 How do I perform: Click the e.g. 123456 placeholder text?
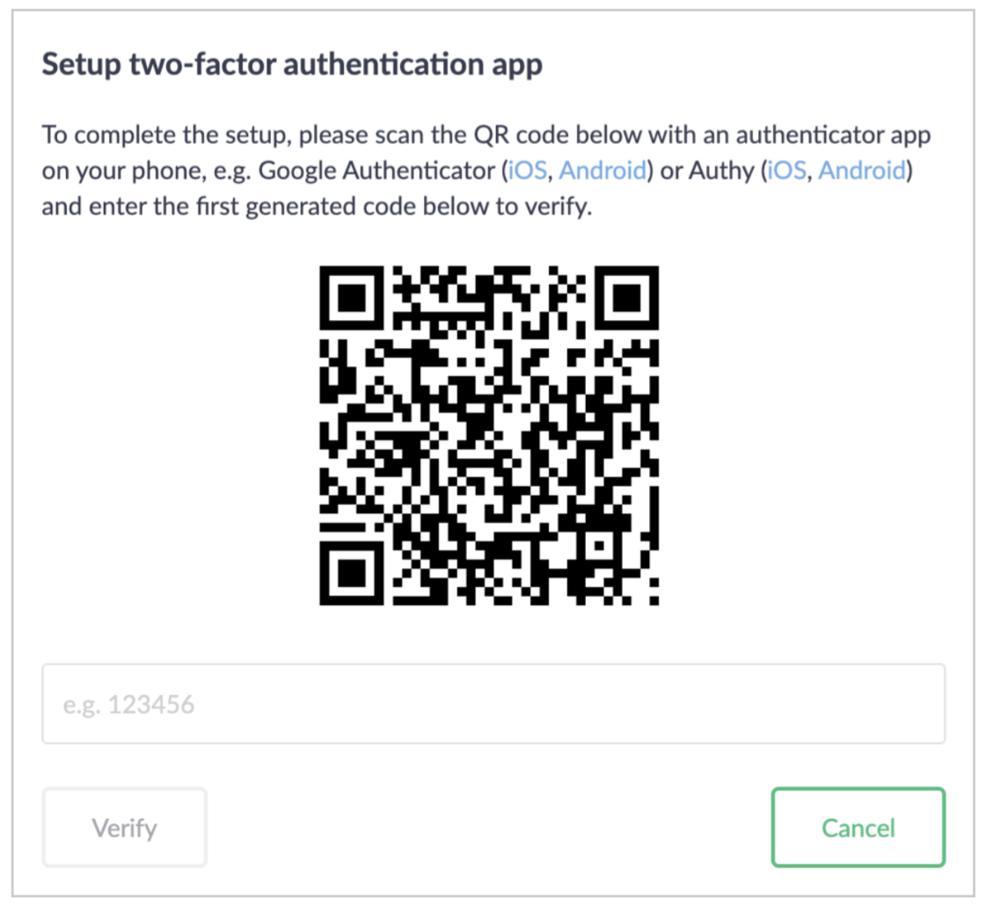point(128,703)
